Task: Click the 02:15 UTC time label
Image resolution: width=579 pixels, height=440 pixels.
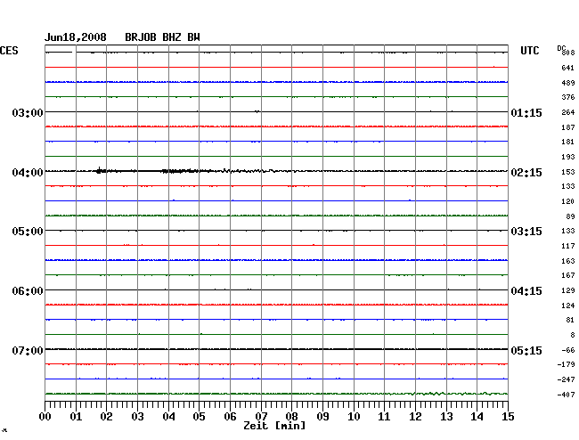Action: [526, 173]
